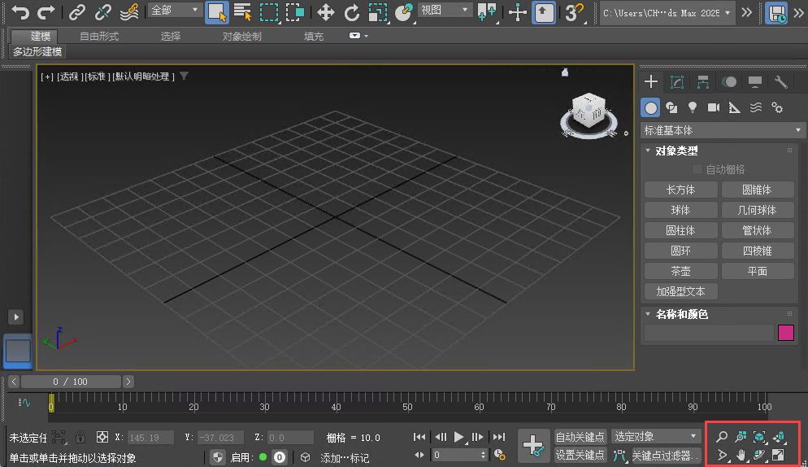This screenshot has height=467, width=808.
Task: Open the Modify panel tab icon
Action: point(677,82)
